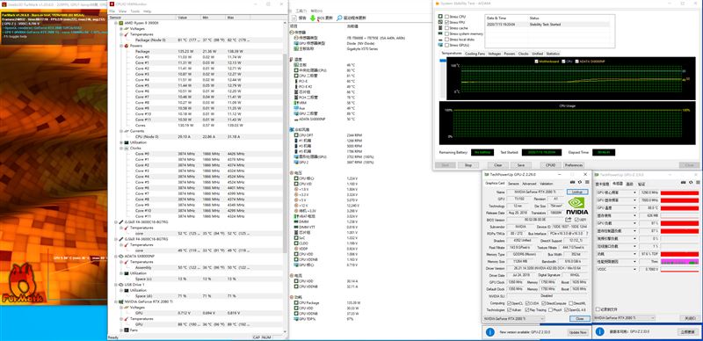Enable the Stress CPU checkbox
Screen dimensions: 703x341
point(447,16)
